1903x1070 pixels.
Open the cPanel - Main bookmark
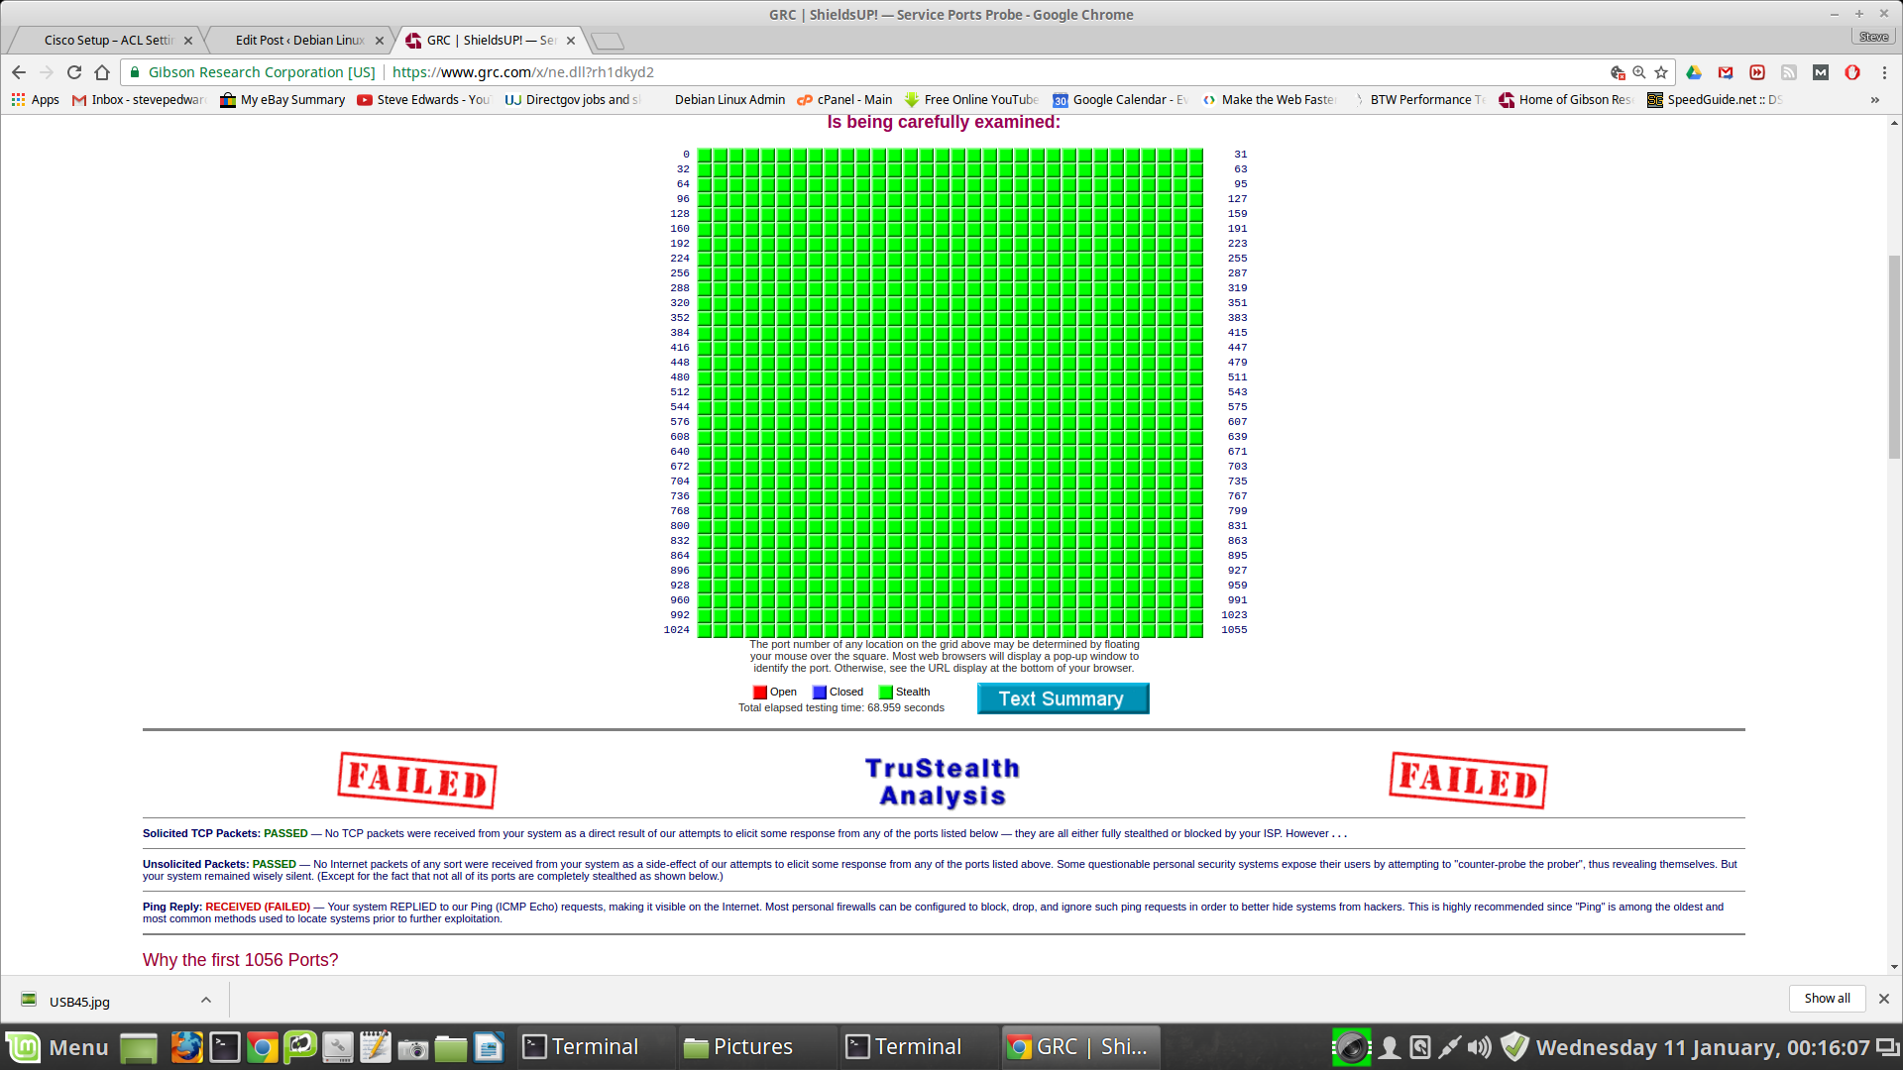click(x=844, y=100)
